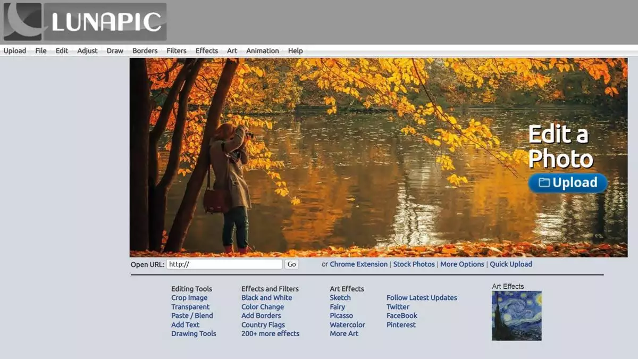
Task: Open the Stock Photos link
Action: [x=414, y=264]
